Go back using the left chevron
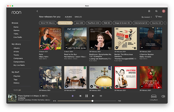 (x=37, y=11)
